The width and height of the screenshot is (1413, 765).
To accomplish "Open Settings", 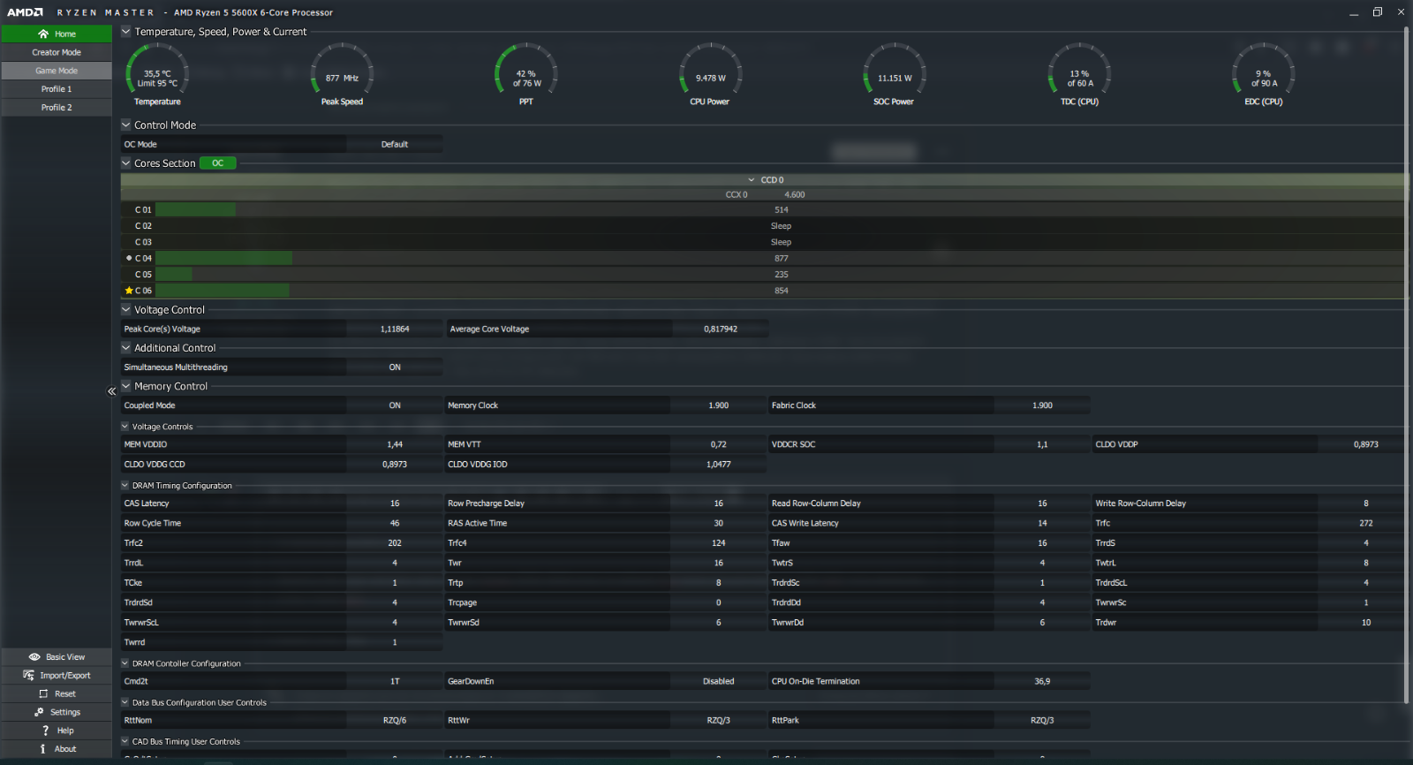I will click(x=57, y=712).
